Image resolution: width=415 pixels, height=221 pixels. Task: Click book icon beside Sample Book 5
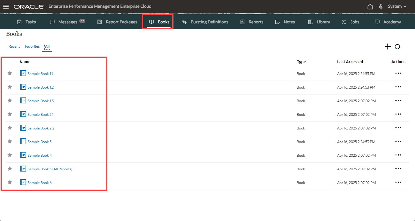(23, 169)
